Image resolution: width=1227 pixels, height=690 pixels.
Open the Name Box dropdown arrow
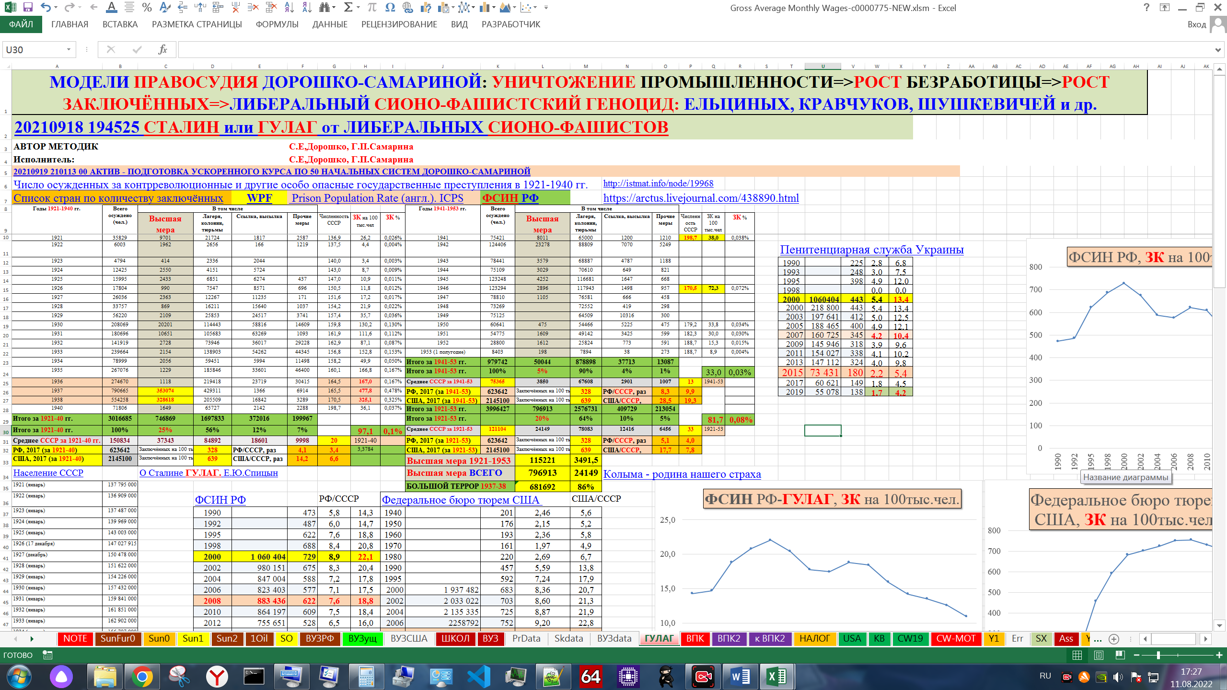pos(69,49)
